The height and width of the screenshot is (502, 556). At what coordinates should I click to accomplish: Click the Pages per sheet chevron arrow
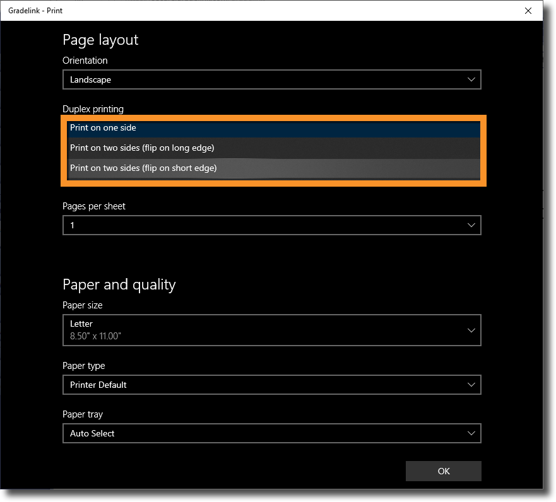click(x=471, y=225)
